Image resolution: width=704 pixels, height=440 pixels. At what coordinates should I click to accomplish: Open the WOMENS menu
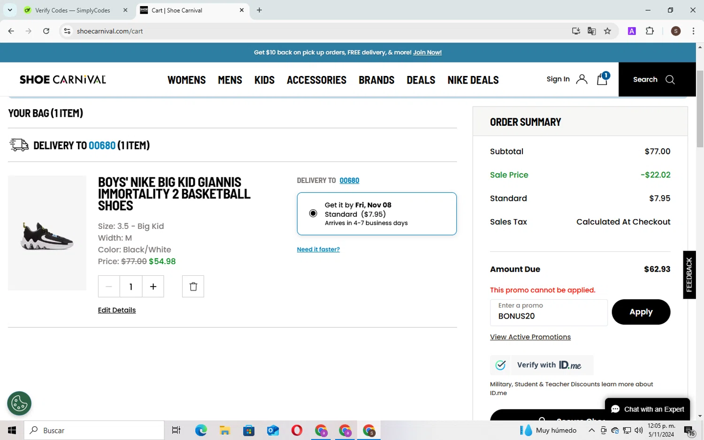[186, 80]
